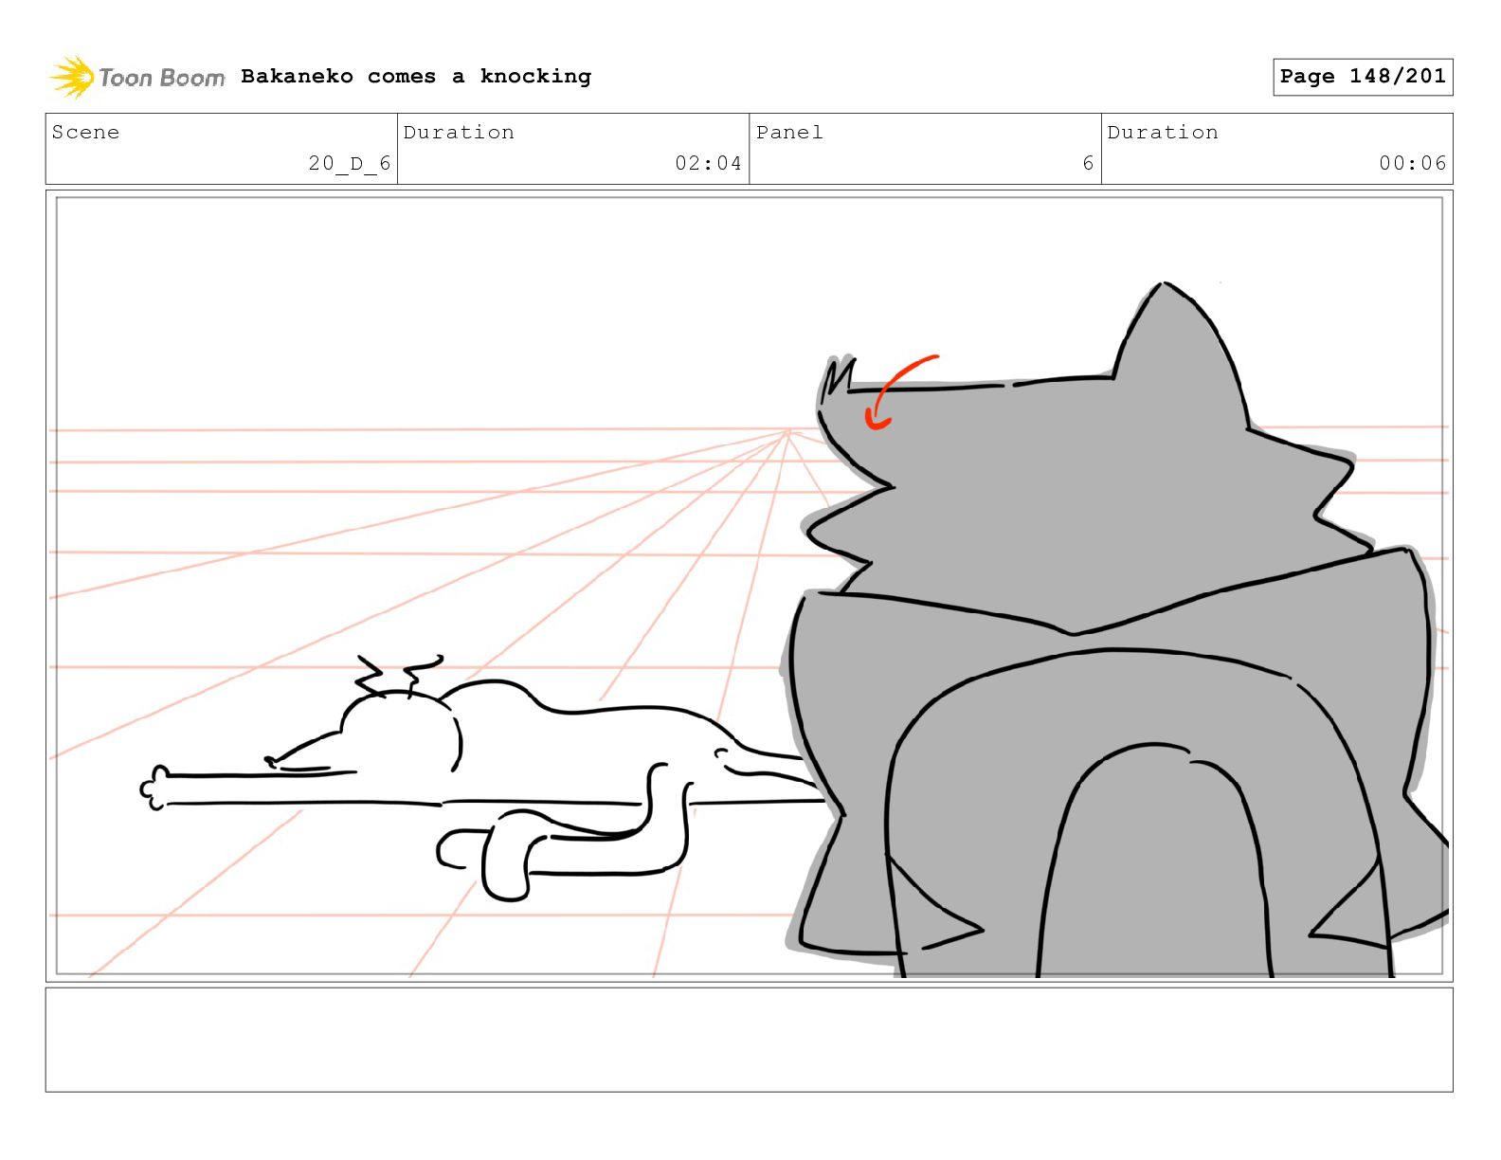1501x1160 pixels.
Task: Select the title 'Bakaneko comes a knocking'
Action: coord(416,76)
